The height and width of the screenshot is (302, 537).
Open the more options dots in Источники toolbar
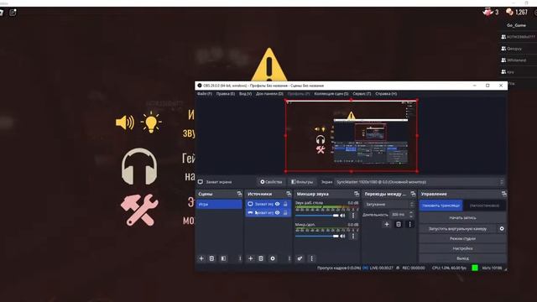pos(289,258)
